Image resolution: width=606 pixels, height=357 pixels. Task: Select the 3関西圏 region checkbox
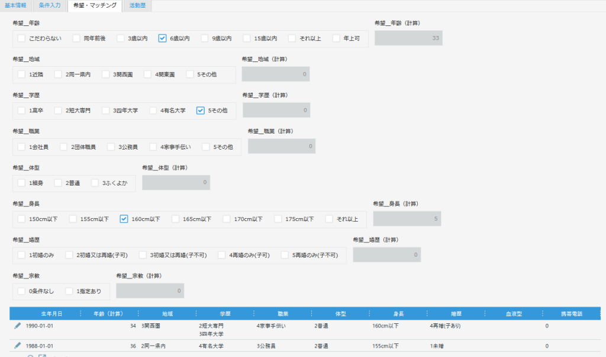click(x=107, y=74)
